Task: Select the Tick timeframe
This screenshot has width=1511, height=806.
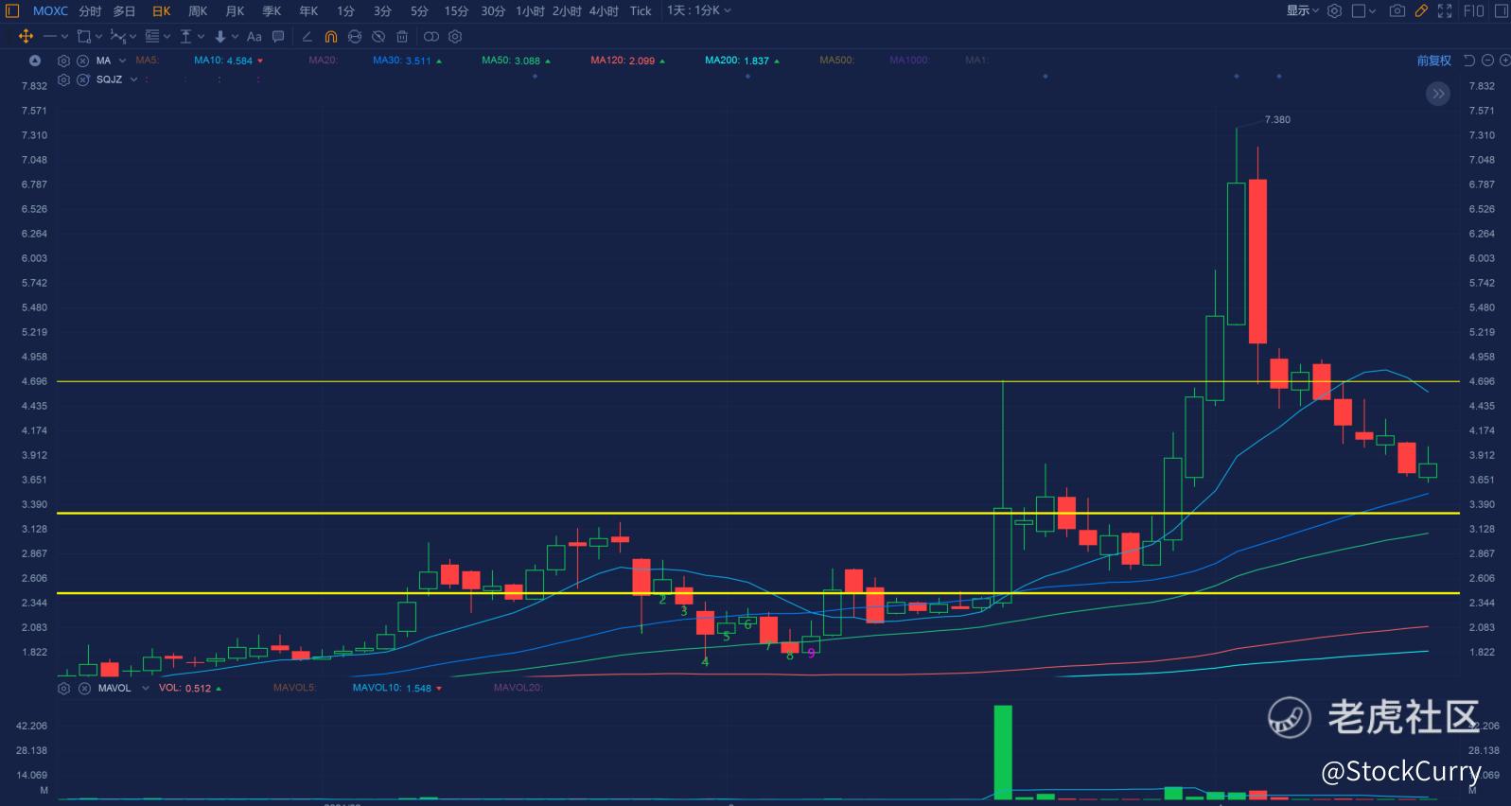Action: coord(641,11)
